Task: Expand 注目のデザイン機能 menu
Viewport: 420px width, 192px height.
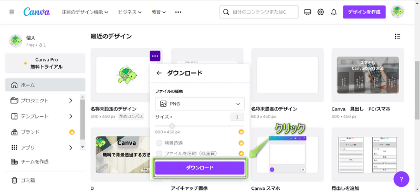Action: coord(85,12)
